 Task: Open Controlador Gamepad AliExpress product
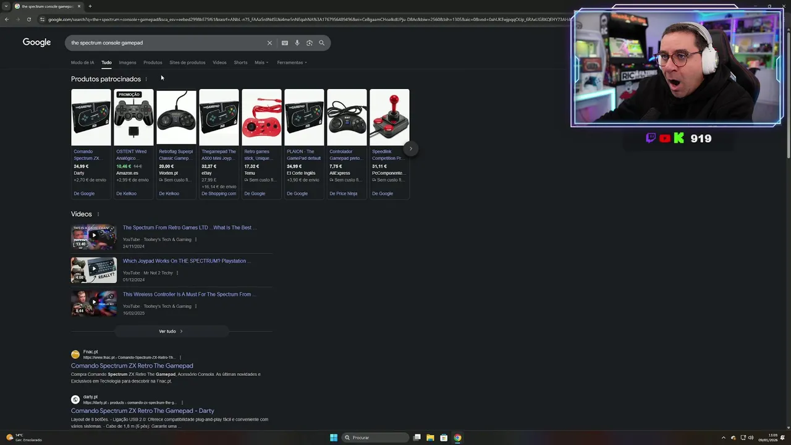pyautogui.click(x=347, y=143)
